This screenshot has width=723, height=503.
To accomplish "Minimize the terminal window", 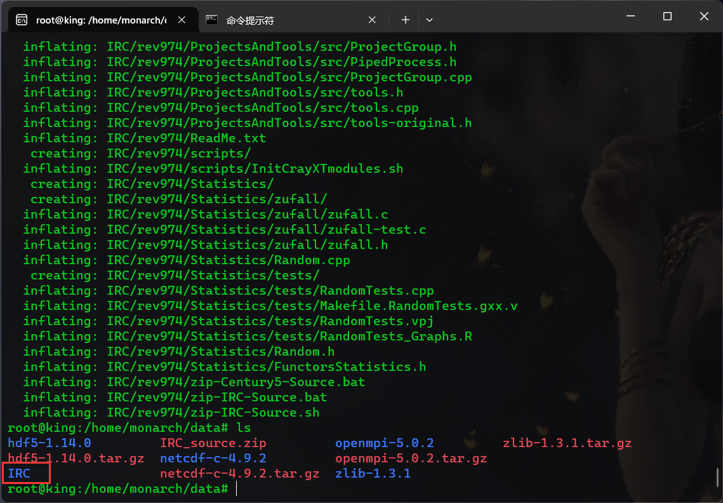I will click(x=630, y=16).
